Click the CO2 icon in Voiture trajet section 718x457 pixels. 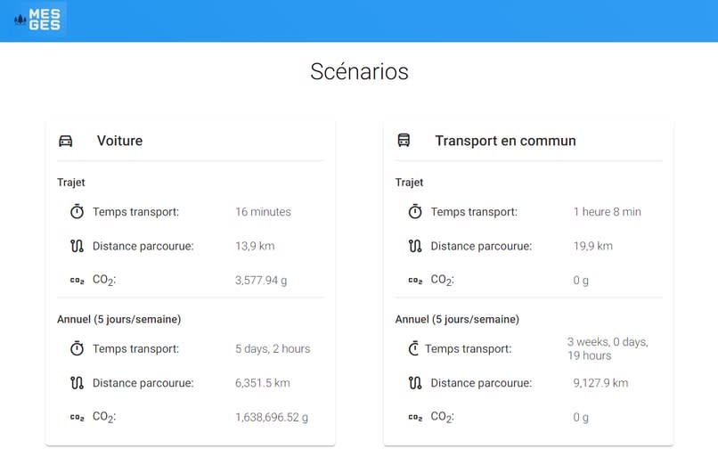[77, 281]
